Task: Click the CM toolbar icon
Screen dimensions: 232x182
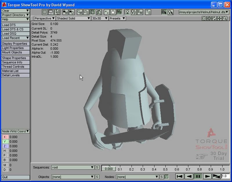Action: point(80,12)
